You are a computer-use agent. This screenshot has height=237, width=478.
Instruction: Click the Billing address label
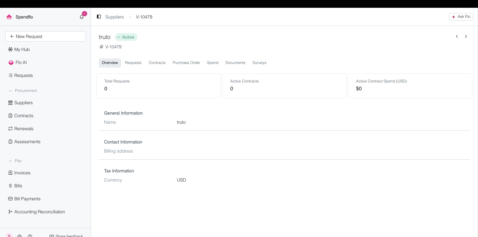tap(118, 151)
